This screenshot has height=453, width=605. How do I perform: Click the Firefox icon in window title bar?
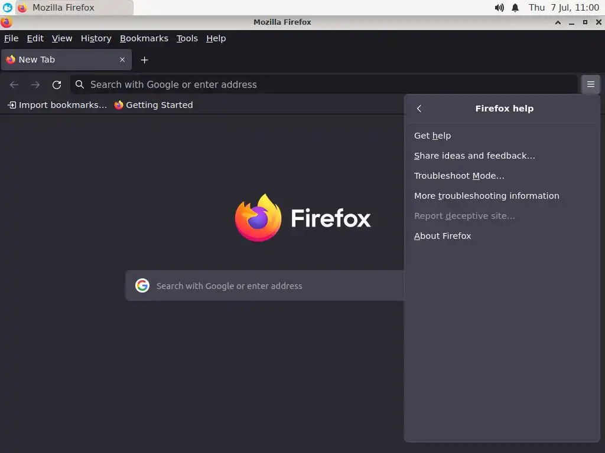[6, 22]
